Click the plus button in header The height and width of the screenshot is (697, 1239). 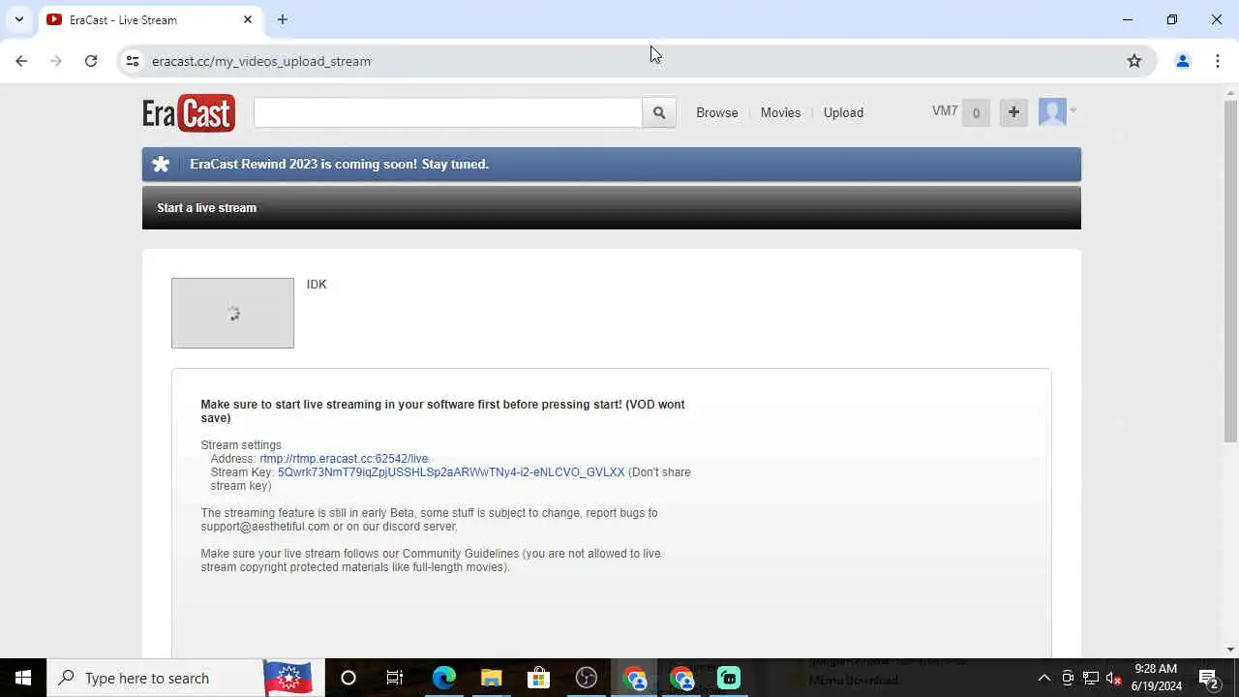tap(1013, 112)
